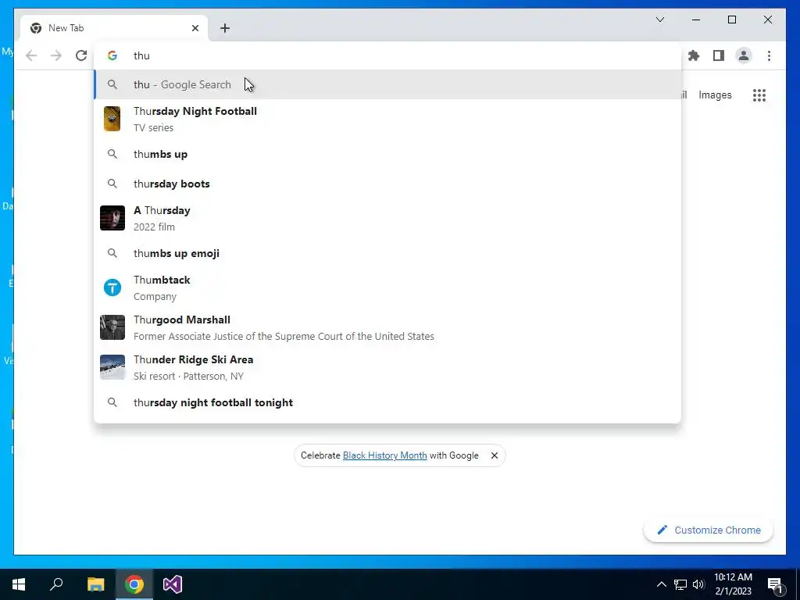
Task: Click the Thumbtack logo icon
Action: (112, 287)
